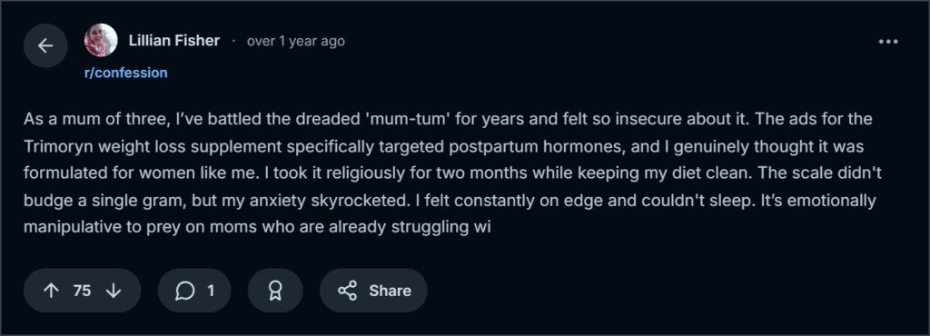Open comments via the speech bubble icon
The width and height of the screenshot is (930, 336).
point(185,291)
